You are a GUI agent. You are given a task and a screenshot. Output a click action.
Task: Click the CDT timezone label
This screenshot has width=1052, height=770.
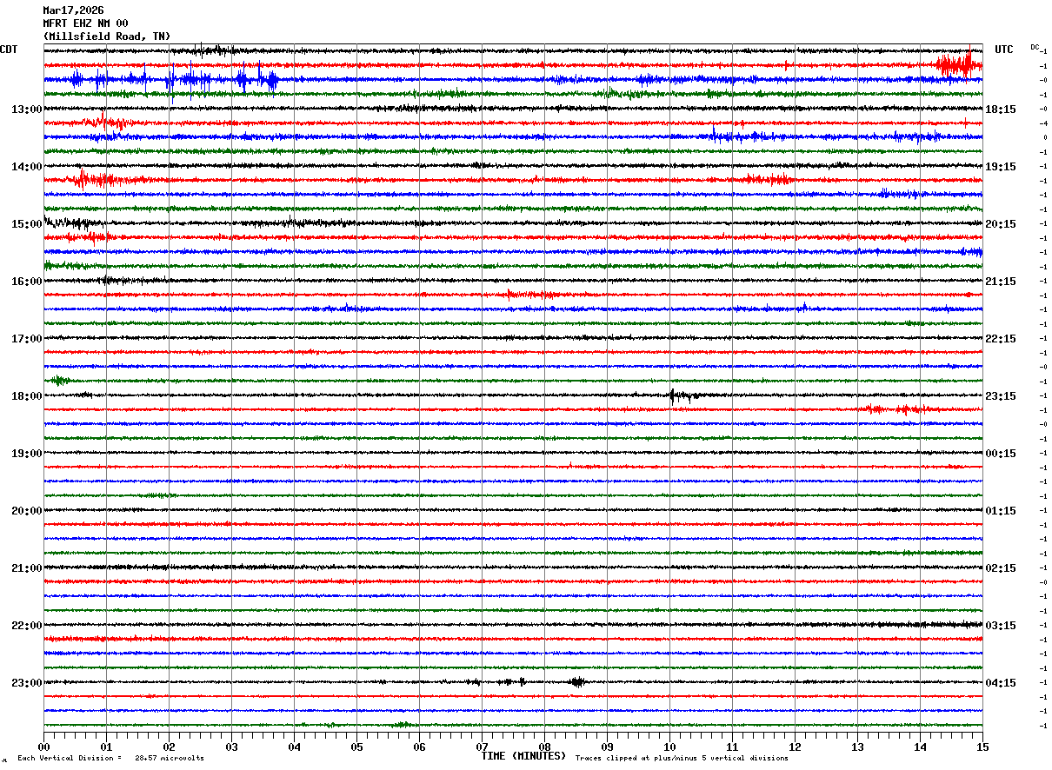coord(9,50)
